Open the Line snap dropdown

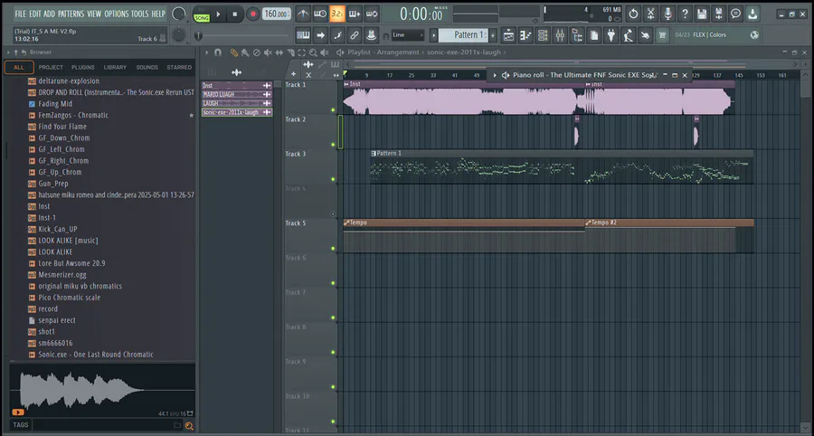pos(408,35)
